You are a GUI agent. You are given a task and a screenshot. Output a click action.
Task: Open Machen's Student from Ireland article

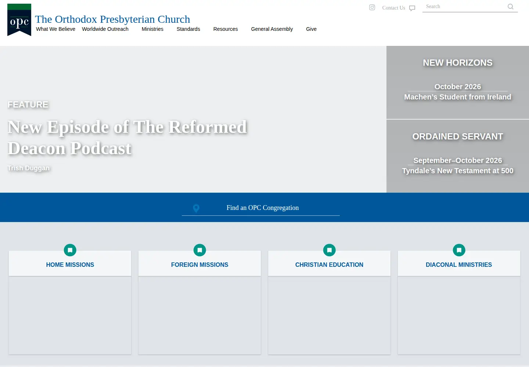coord(458,97)
